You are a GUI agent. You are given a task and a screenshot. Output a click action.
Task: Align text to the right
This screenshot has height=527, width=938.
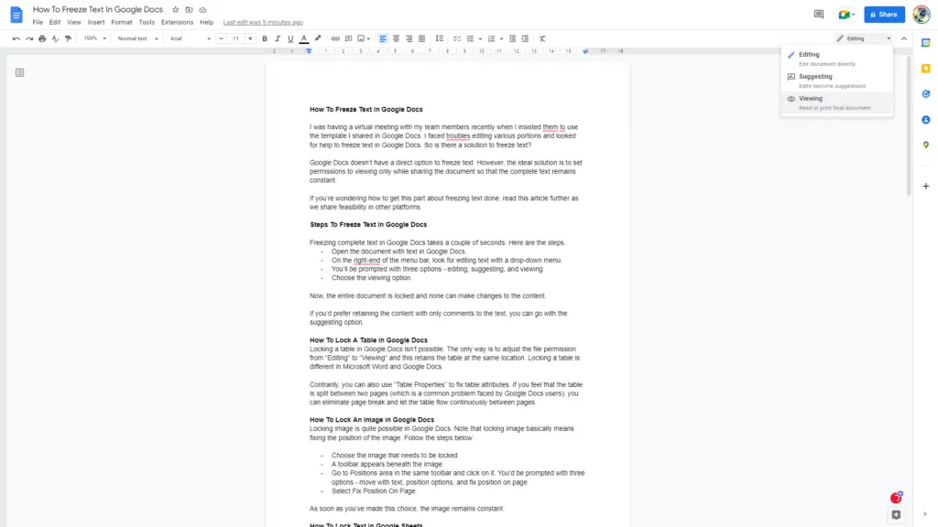pos(409,38)
